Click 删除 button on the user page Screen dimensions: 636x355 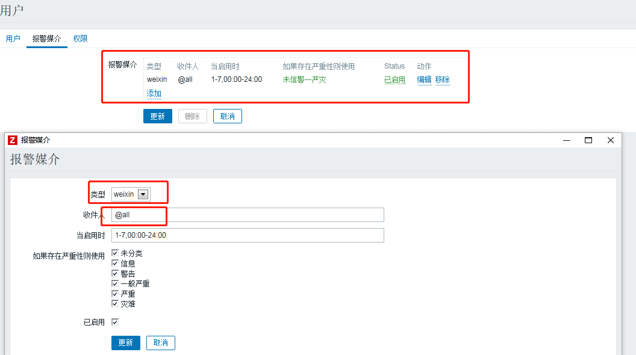click(x=193, y=116)
